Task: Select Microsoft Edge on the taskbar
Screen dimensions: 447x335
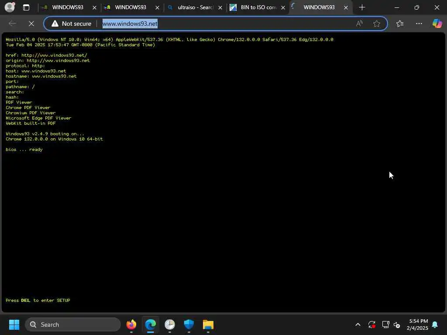Action: pos(151,325)
